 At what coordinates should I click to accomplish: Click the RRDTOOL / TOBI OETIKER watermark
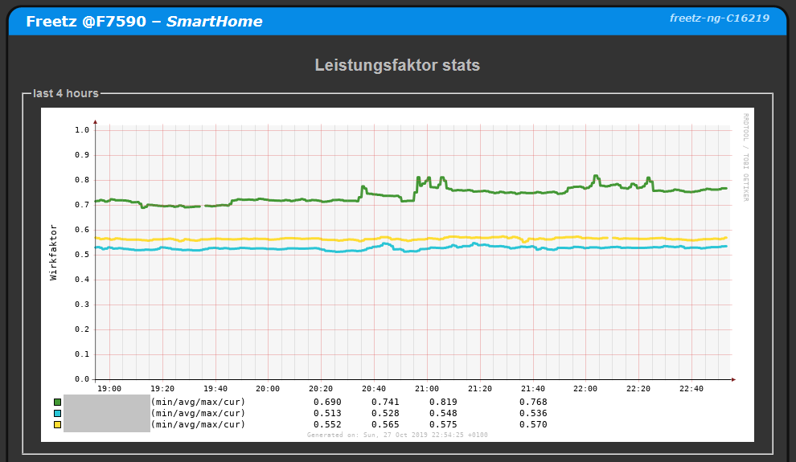point(745,157)
